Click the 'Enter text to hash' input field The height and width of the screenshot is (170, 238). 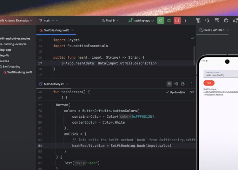pyautogui.click(x=221, y=74)
